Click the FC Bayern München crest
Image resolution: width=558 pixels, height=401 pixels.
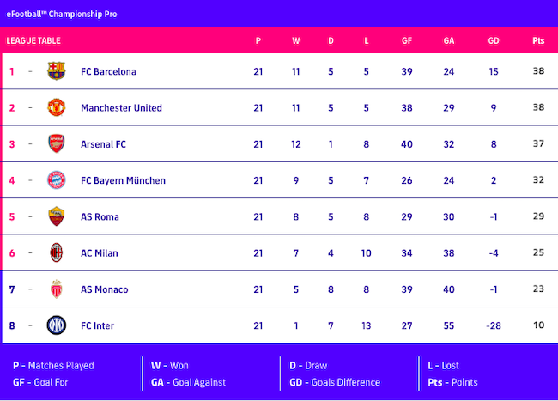pyautogui.click(x=57, y=180)
